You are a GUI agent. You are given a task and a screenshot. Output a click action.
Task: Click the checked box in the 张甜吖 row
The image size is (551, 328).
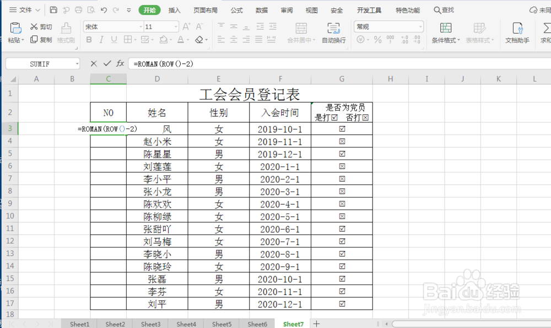(x=342, y=229)
